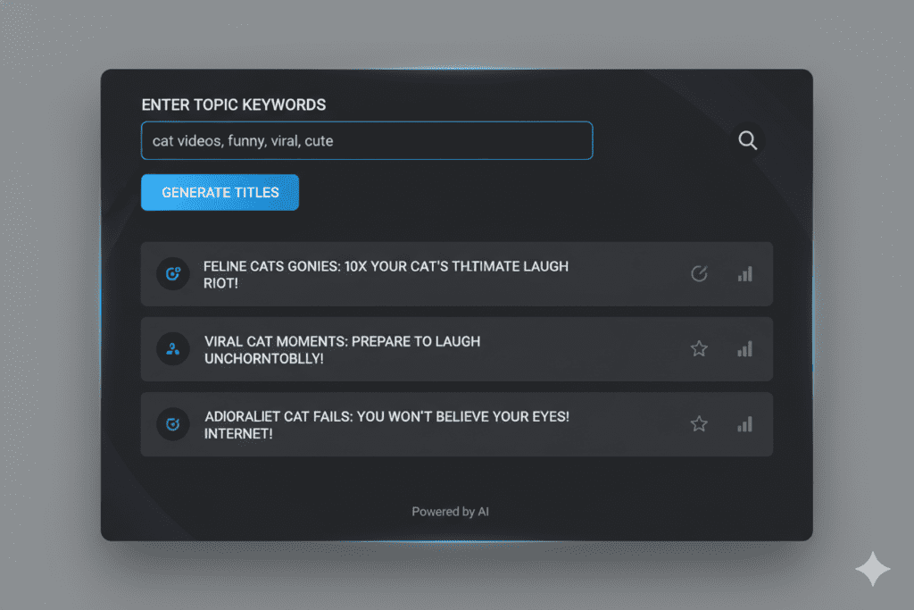Check analytics for the "Adioraliet Cat Fails" title

tap(744, 423)
